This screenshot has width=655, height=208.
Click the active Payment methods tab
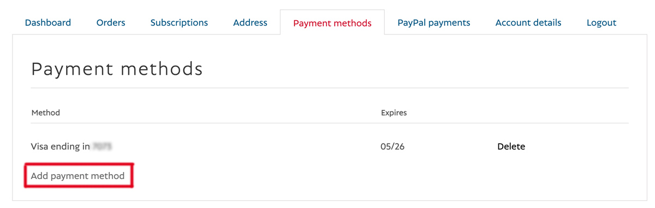[x=332, y=23]
